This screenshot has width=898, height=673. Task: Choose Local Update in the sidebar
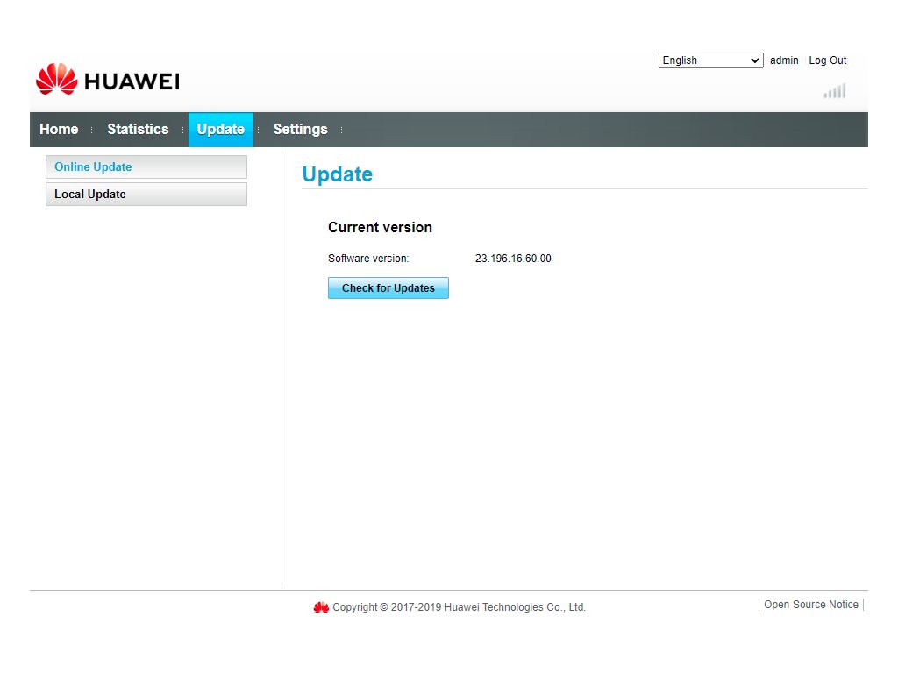point(146,195)
